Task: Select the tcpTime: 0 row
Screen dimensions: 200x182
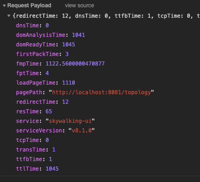Action: coord(32,140)
